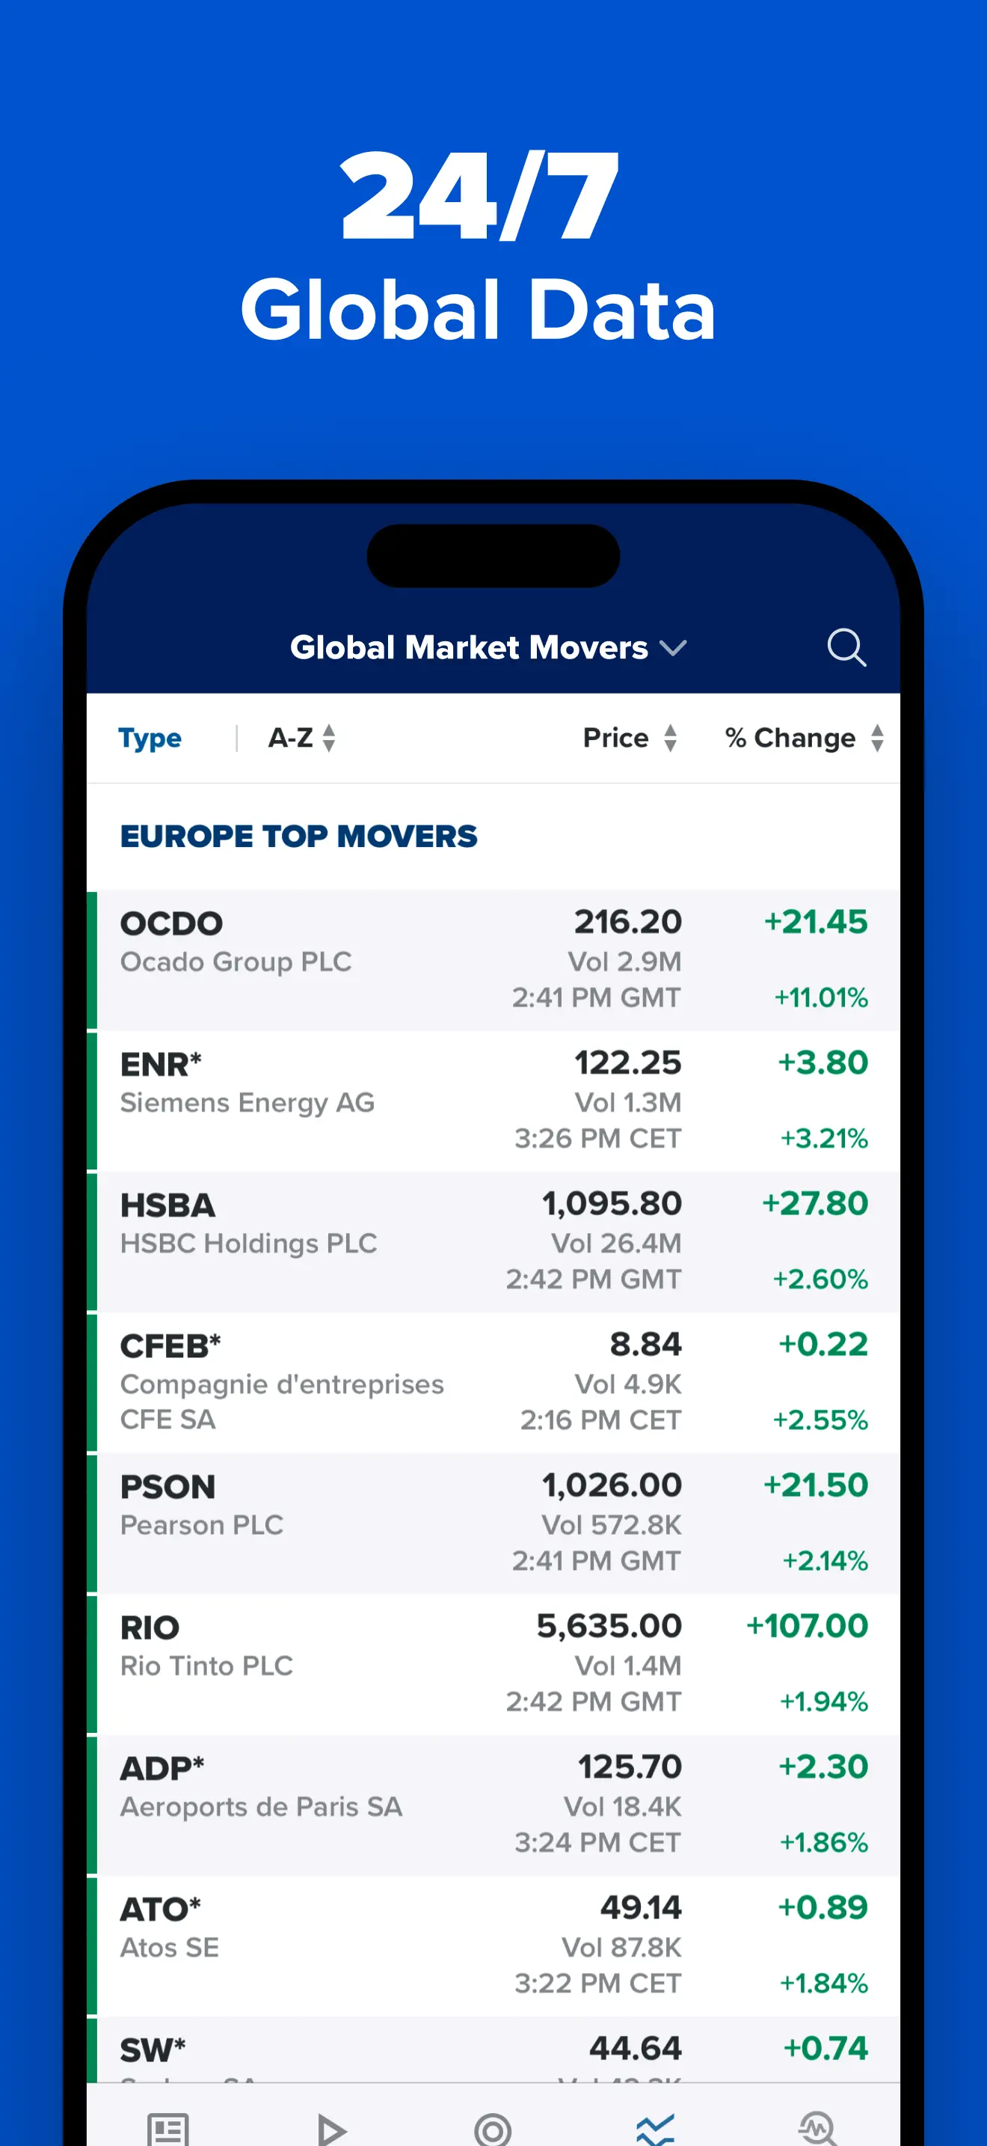Open CFEB Compagnie d'entreprises CFE row

(493, 1382)
